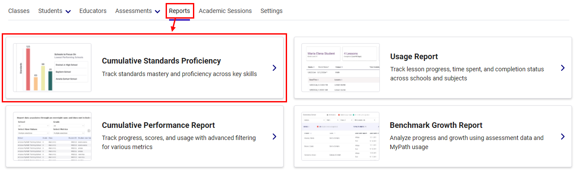Open the Usage Report title link
The height and width of the screenshot is (178, 578).
[414, 57]
